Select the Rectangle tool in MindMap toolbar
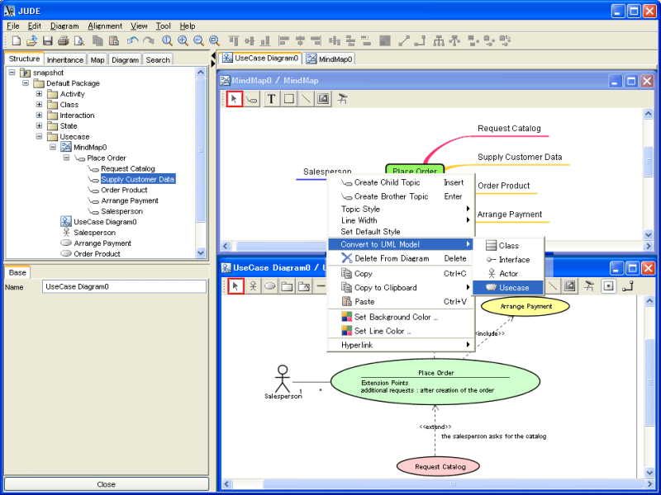661x495 pixels. pyautogui.click(x=288, y=99)
